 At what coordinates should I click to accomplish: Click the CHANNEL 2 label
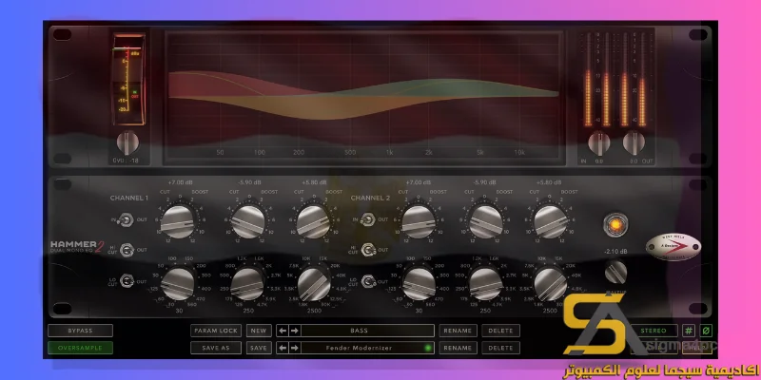pos(370,199)
